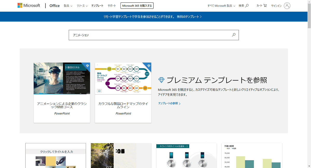Open the 予算の概要 chart template thumbnail

click(252, 156)
